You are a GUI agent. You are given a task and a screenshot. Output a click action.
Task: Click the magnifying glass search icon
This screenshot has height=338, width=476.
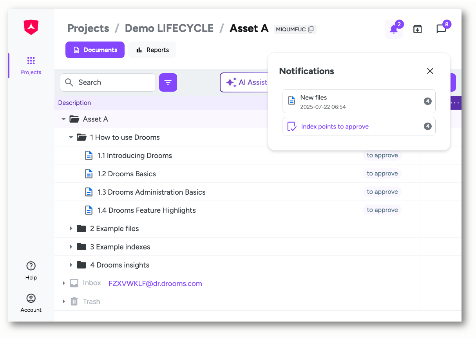[x=69, y=82]
